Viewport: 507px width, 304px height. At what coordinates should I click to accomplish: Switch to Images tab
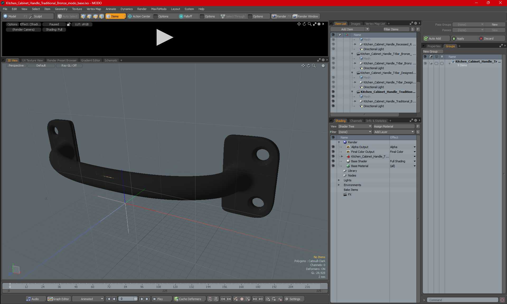[x=355, y=24]
